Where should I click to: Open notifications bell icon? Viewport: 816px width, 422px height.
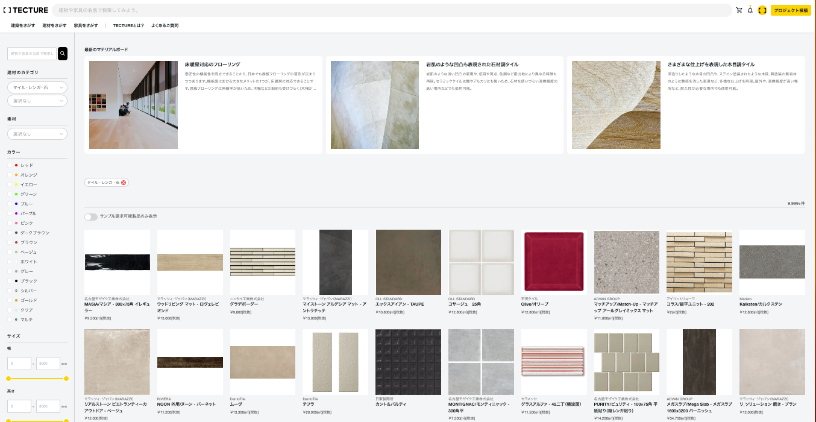tap(750, 10)
